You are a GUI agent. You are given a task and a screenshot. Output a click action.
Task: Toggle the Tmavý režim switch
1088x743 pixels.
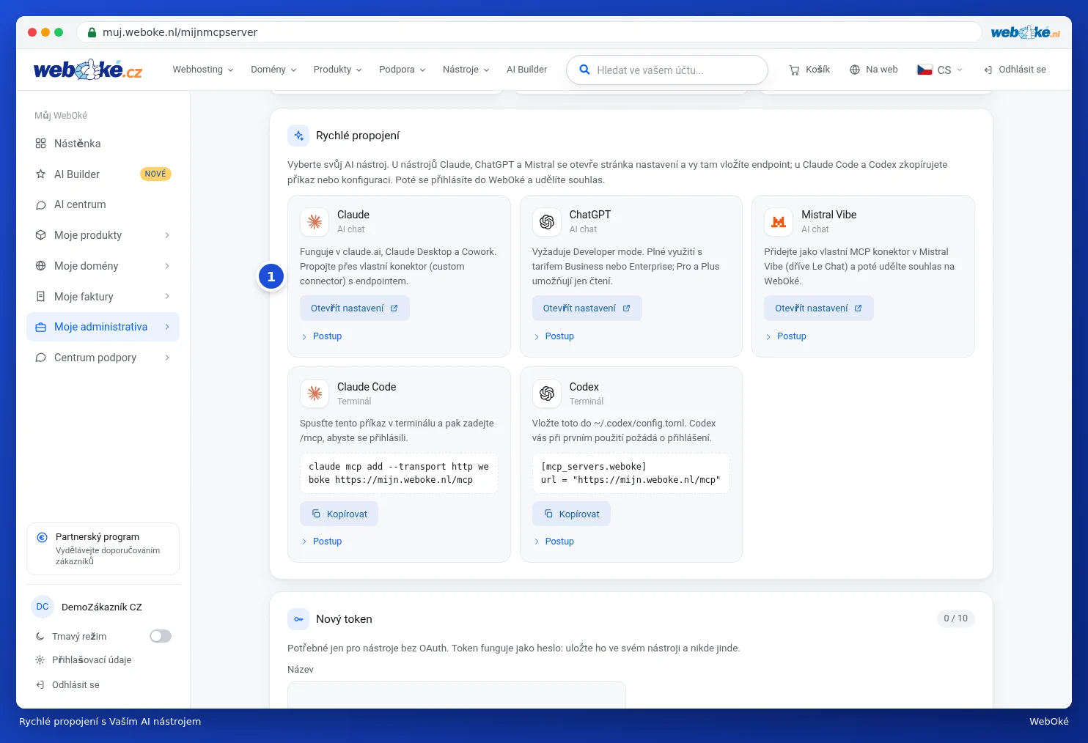[x=161, y=636]
